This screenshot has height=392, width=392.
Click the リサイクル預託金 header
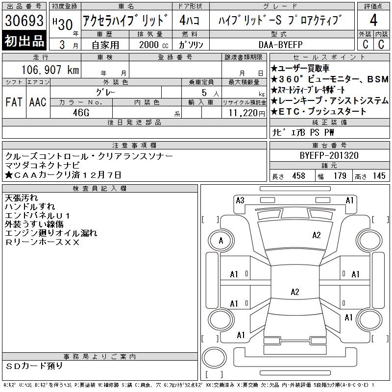pos(244,102)
